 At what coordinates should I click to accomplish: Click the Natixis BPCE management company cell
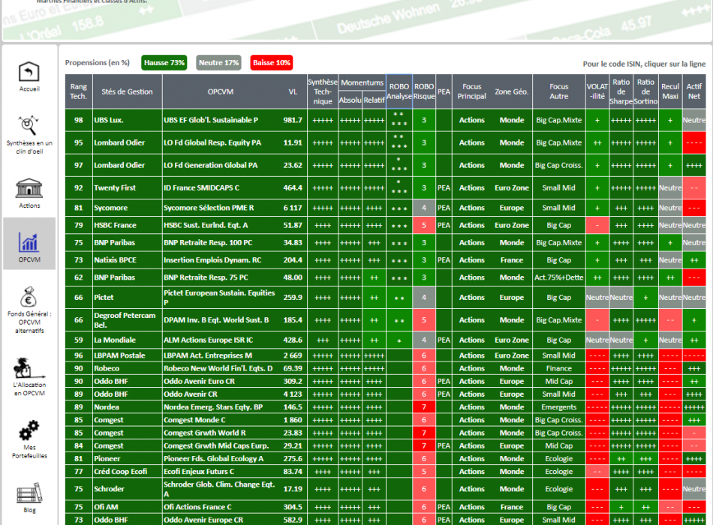pyautogui.click(x=128, y=260)
